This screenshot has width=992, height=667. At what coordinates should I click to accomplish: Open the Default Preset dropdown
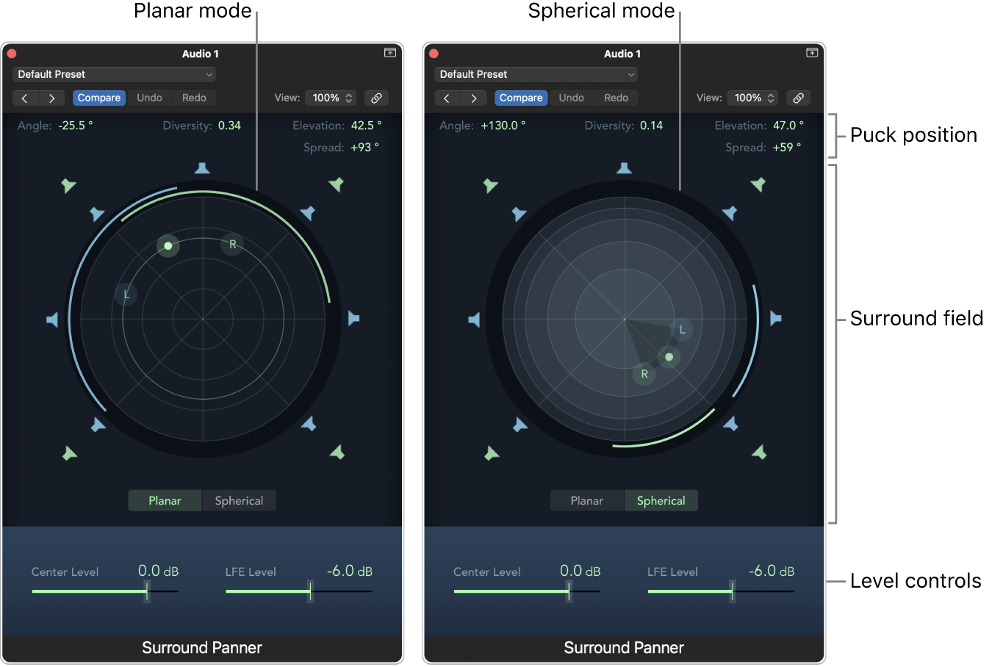click(114, 74)
